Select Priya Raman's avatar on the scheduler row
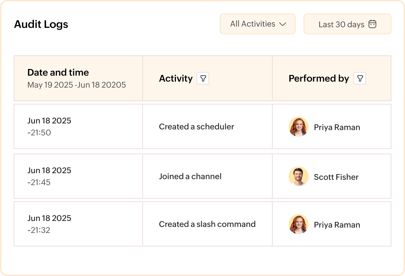Image resolution: width=405 pixels, height=276 pixels. click(298, 127)
